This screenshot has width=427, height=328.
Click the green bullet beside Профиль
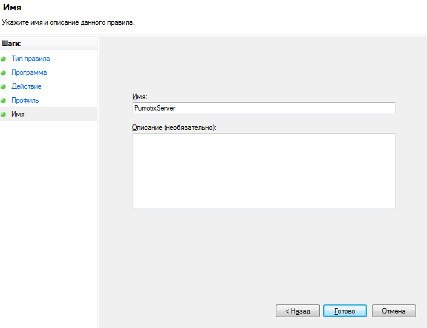pyautogui.click(x=3, y=100)
